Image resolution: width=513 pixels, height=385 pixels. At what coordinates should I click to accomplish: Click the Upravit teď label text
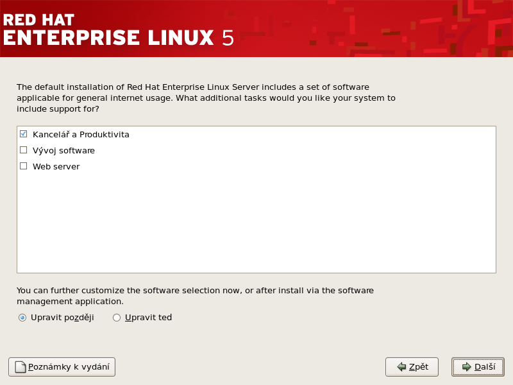coord(148,318)
